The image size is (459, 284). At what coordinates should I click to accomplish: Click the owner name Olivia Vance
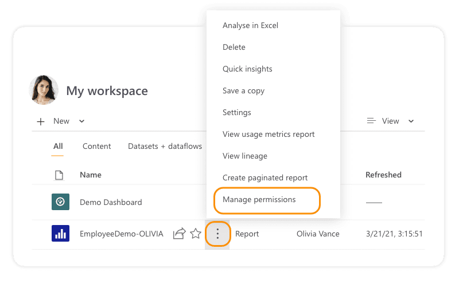318,234
